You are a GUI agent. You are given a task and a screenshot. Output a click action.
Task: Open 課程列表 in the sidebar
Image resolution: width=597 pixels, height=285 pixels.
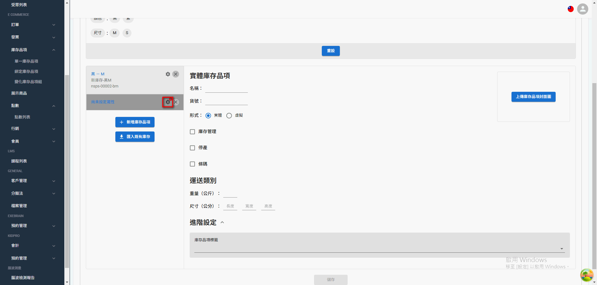pyautogui.click(x=19, y=161)
